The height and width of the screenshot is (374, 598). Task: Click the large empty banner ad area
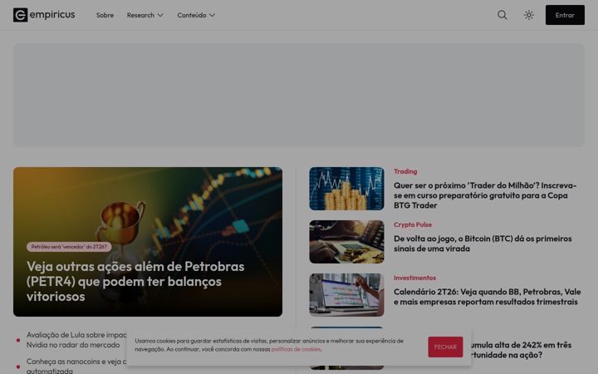point(299,95)
